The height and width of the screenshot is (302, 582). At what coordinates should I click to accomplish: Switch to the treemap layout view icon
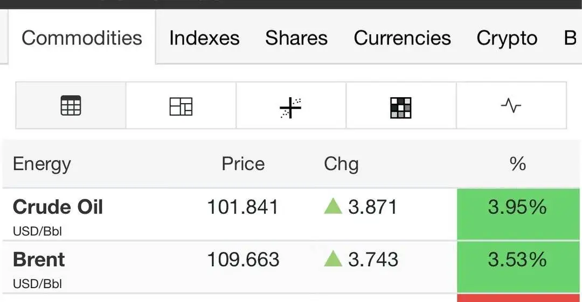tap(181, 106)
